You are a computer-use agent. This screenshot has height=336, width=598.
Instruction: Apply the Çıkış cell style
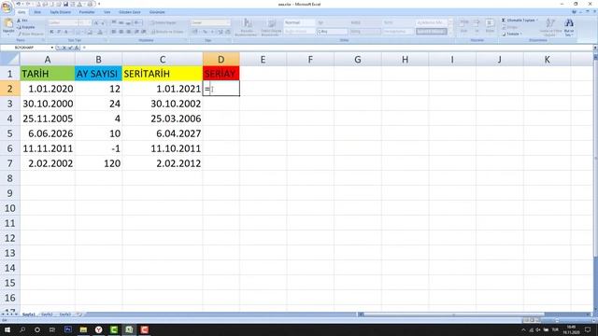tap(332, 32)
